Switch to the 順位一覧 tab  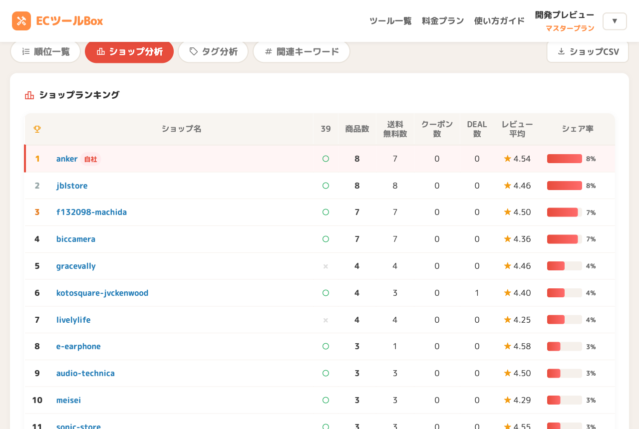45,51
